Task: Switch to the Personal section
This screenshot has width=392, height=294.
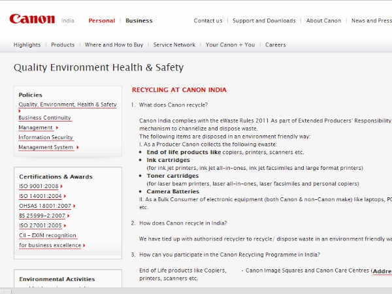Action: point(102,21)
